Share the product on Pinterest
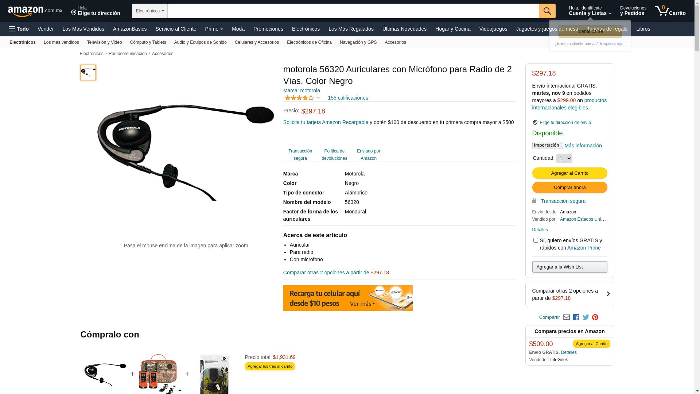This screenshot has width=700, height=394. [x=595, y=317]
